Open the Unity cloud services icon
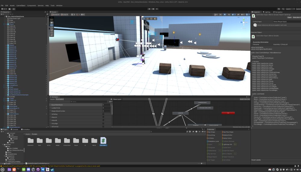Screen dimensions: 301x172 click(x=10, y=9)
